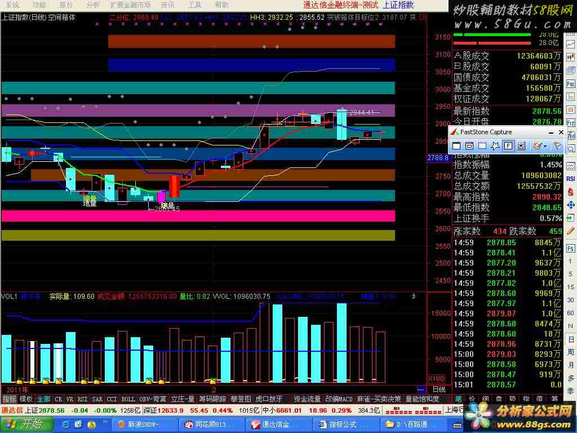Click the 中小 index value in status bar
The width and height of the screenshot is (577, 433).
pyautogui.click(x=289, y=410)
